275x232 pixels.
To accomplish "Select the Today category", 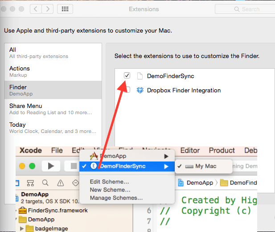I will pos(53,128).
